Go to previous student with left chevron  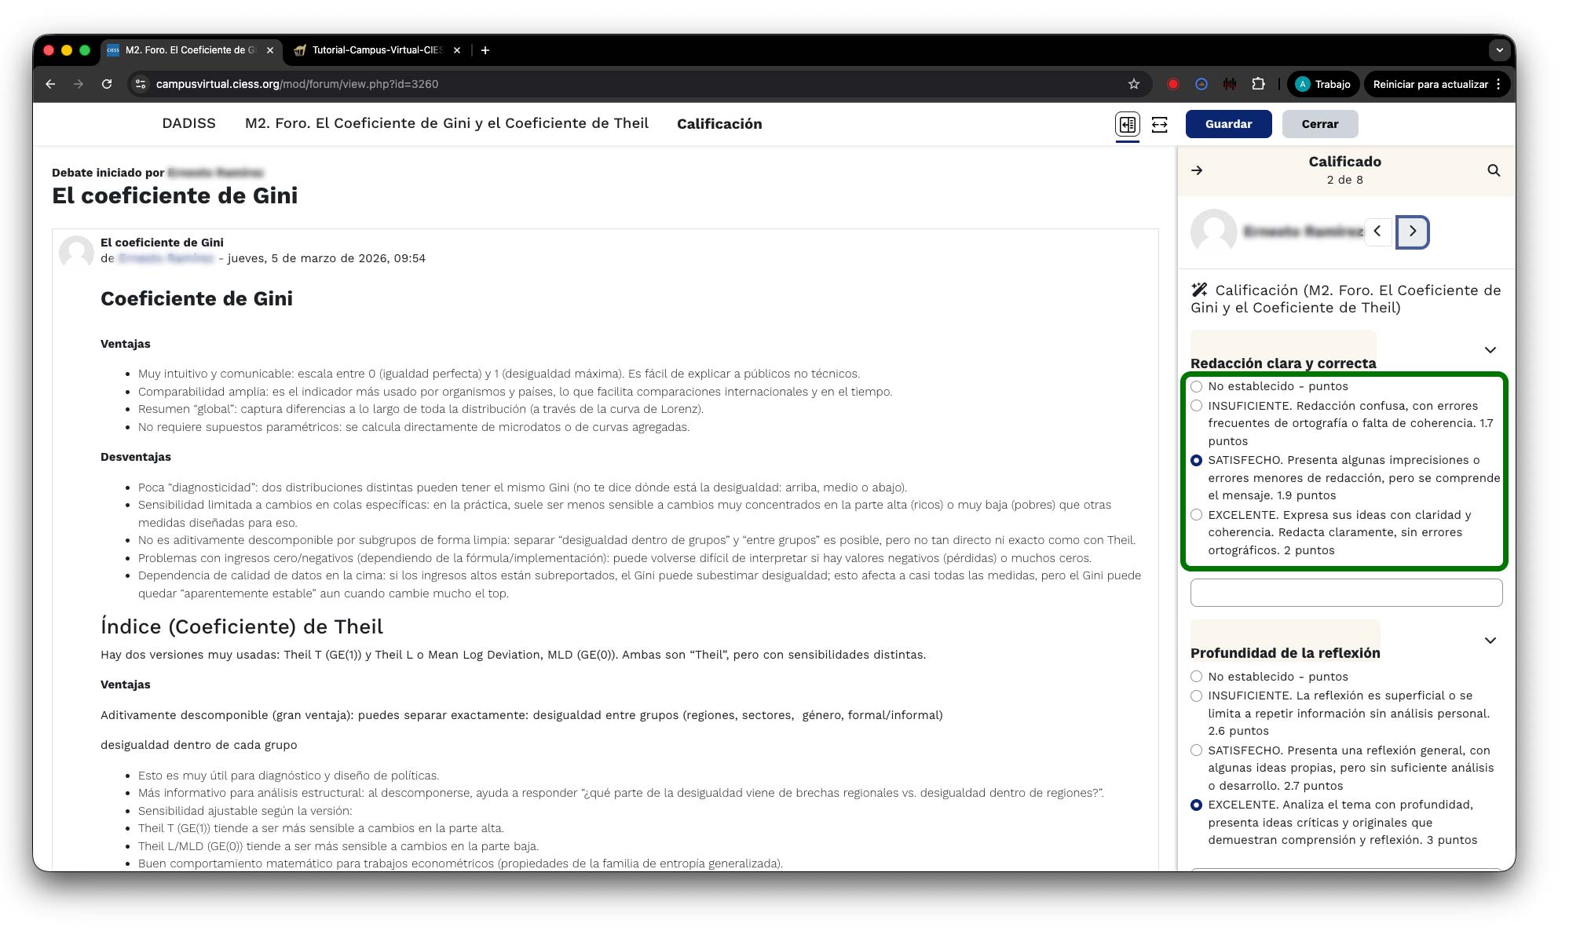1377,232
